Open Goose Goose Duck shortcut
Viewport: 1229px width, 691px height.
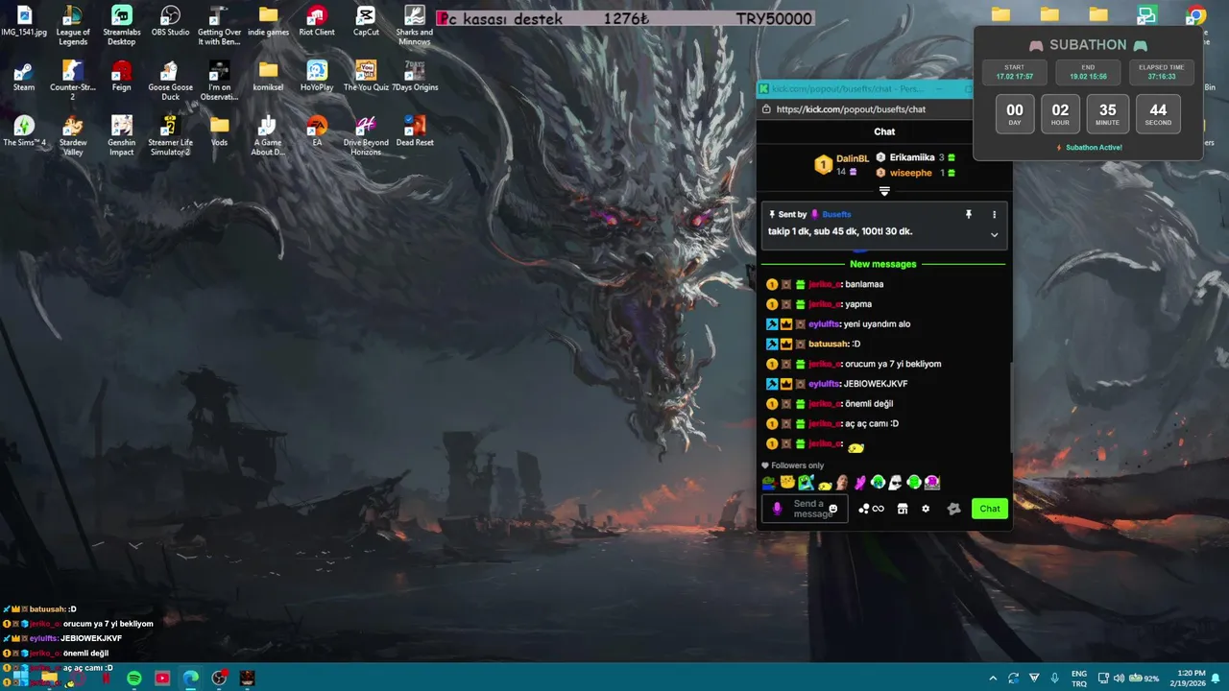click(170, 81)
